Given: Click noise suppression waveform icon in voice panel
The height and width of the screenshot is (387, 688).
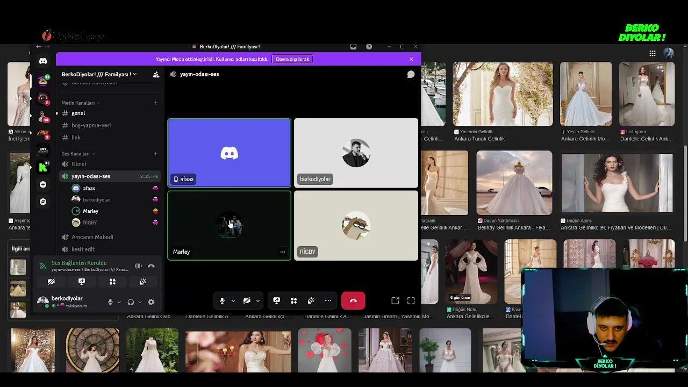Looking at the screenshot, I should coord(138,266).
